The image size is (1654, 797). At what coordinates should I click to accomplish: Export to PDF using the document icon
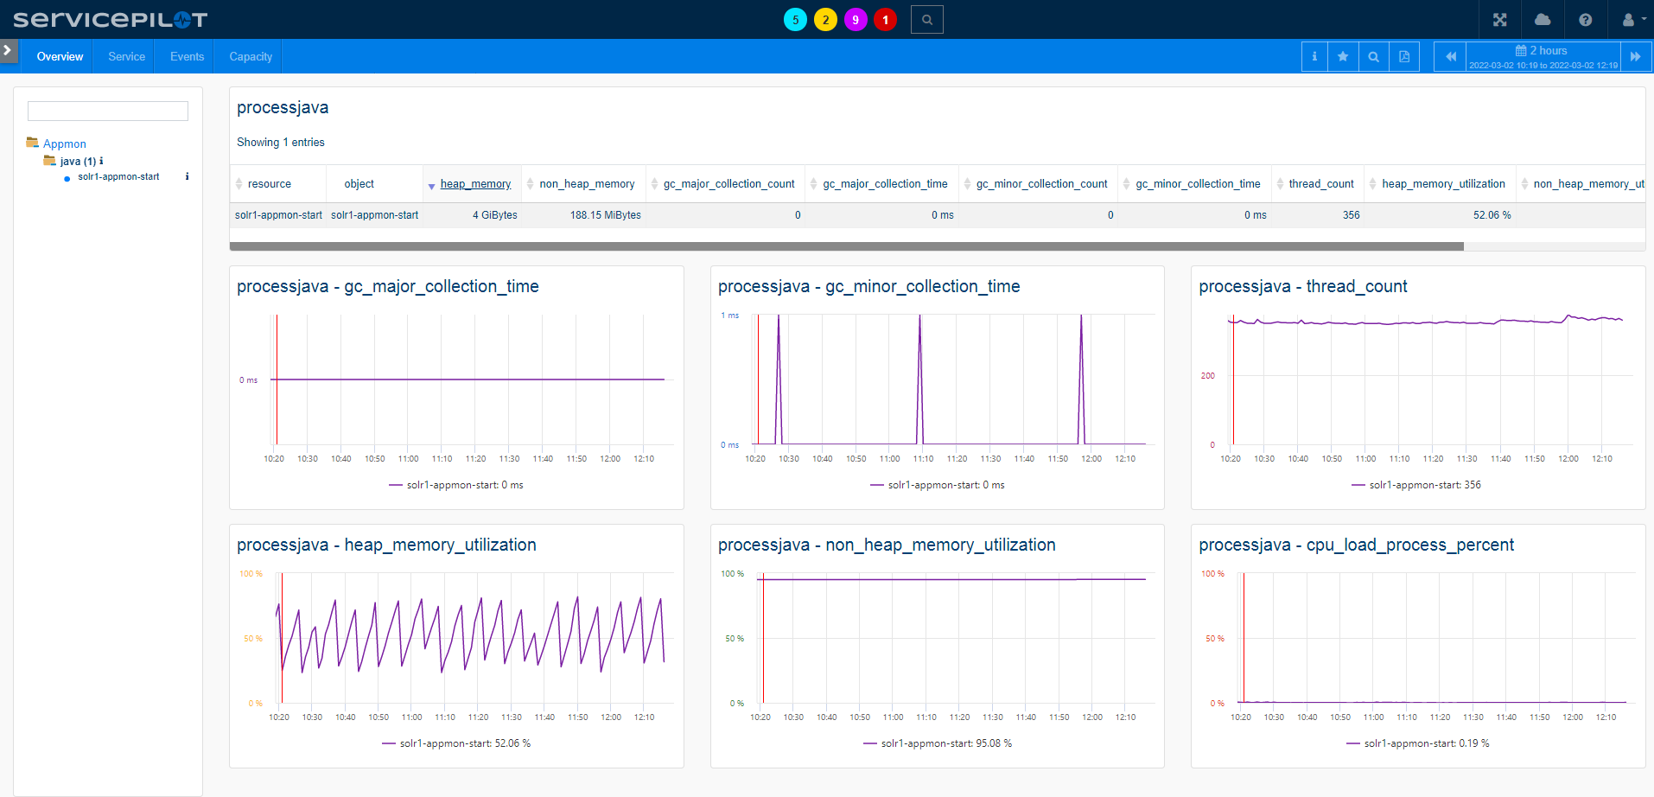pos(1404,56)
